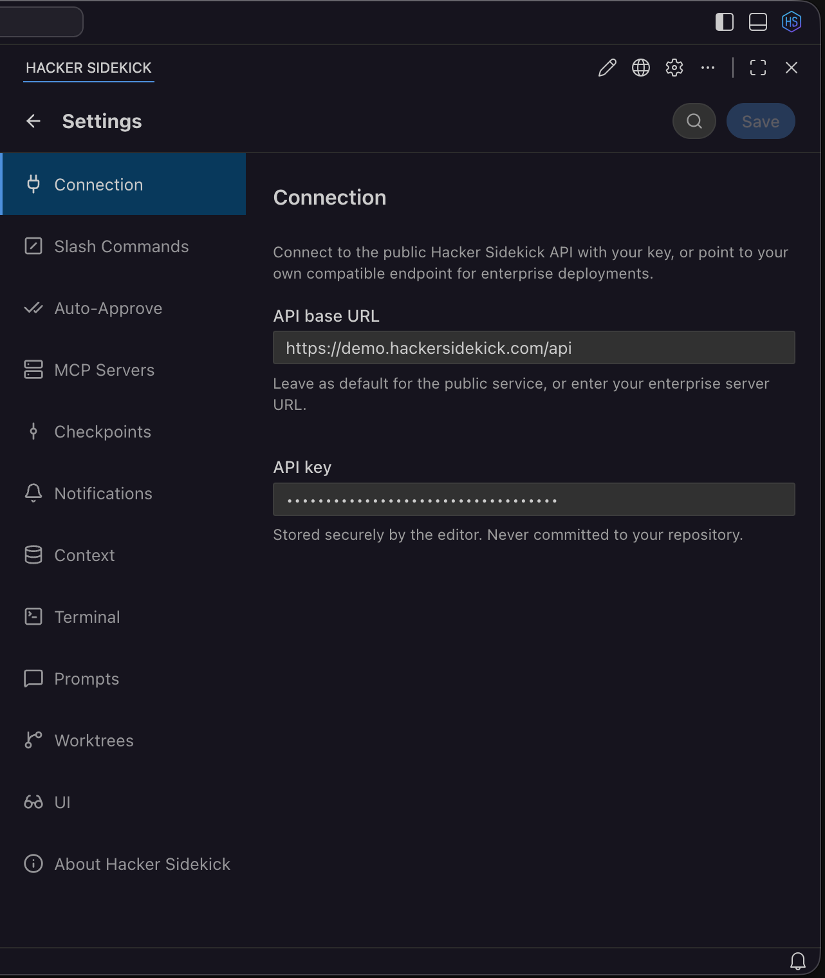Click the 'Stored securely by the editor' note
The image size is (825, 978).
coord(508,535)
